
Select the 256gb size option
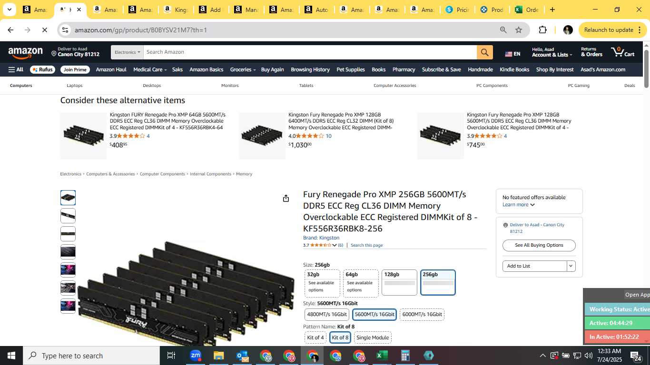(x=438, y=282)
